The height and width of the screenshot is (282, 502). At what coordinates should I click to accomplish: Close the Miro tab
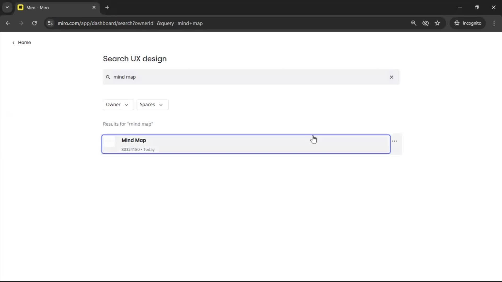click(94, 7)
